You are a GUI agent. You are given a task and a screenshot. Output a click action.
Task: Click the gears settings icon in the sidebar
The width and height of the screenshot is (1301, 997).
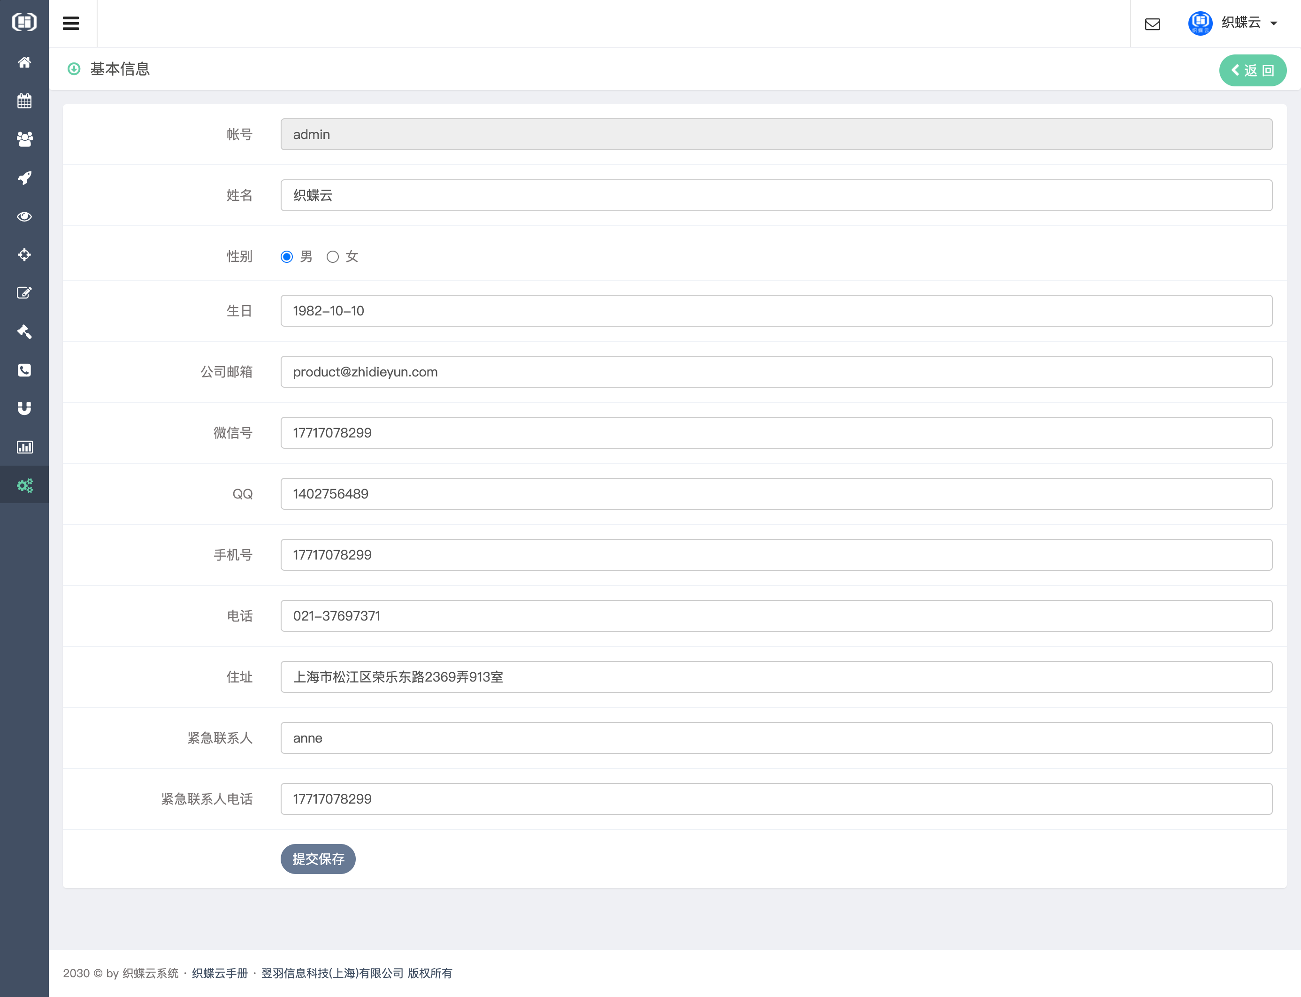click(24, 485)
